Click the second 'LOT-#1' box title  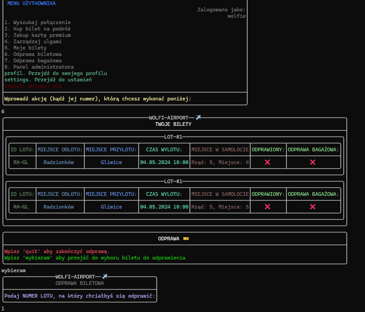coord(173,181)
